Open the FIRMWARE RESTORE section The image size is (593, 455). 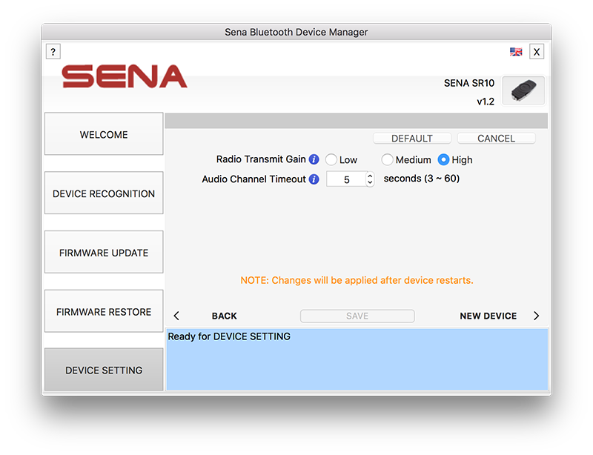click(104, 311)
